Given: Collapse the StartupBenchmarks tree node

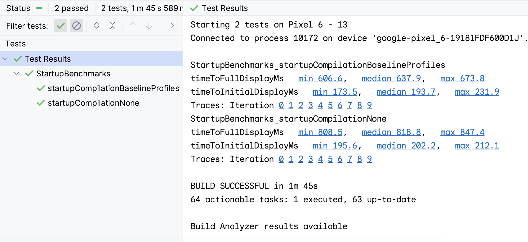Looking at the screenshot, I should pos(17,73).
